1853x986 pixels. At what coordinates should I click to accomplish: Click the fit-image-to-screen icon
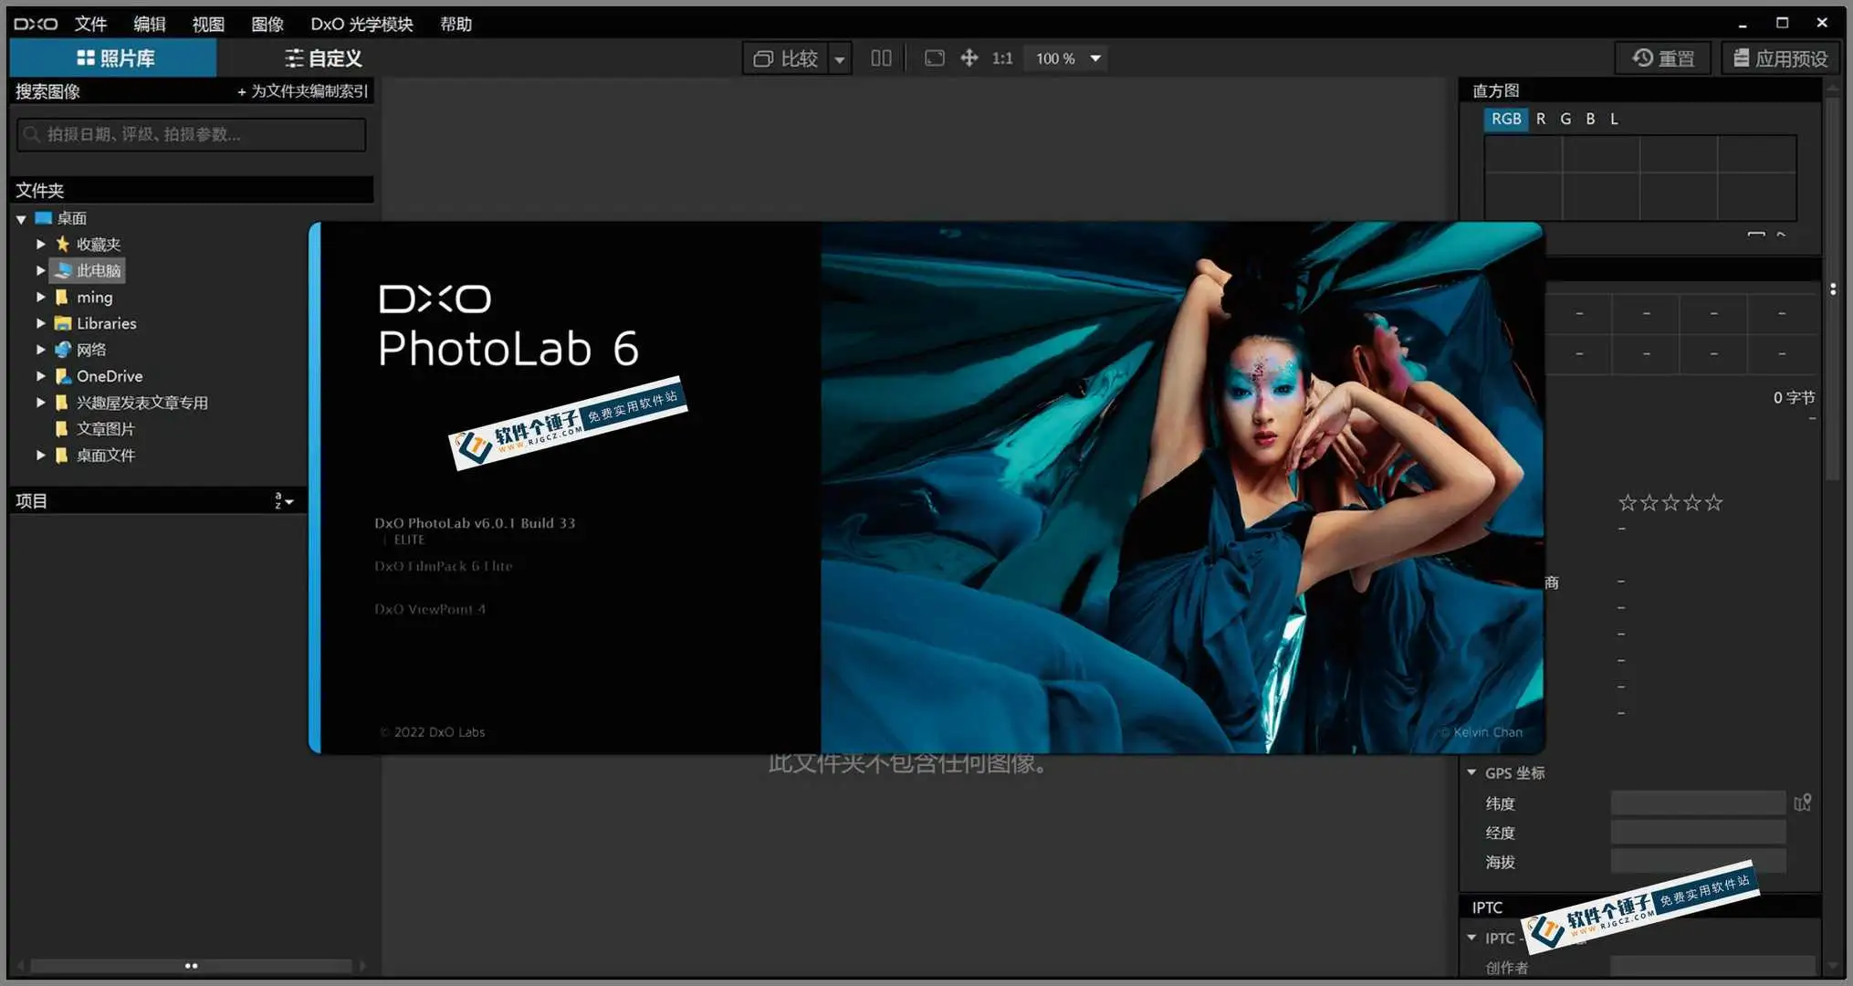pyautogui.click(x=934, y=58)
